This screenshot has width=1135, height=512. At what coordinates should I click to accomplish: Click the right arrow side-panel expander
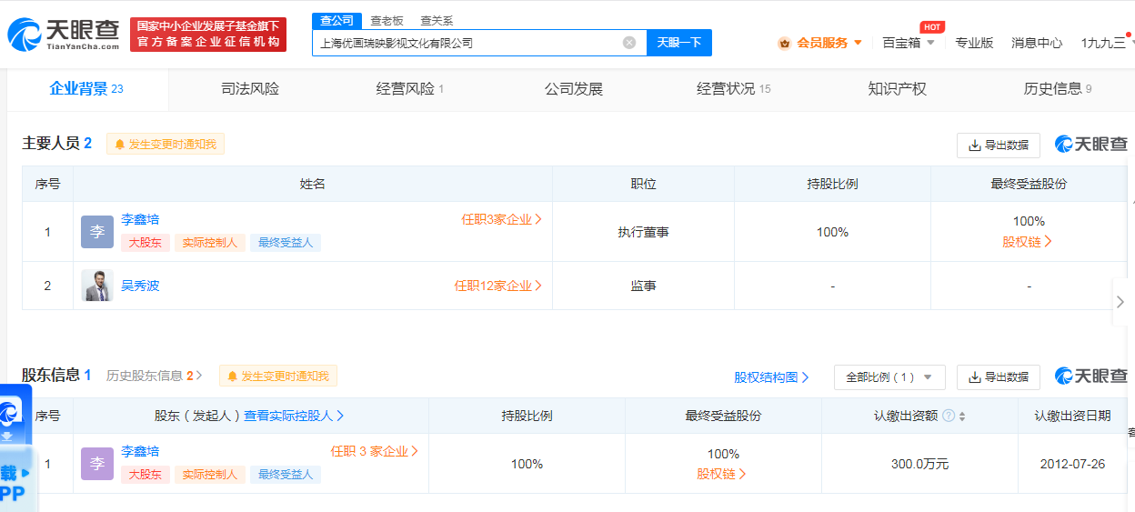pyautogui.click(x=1120, y=302)
